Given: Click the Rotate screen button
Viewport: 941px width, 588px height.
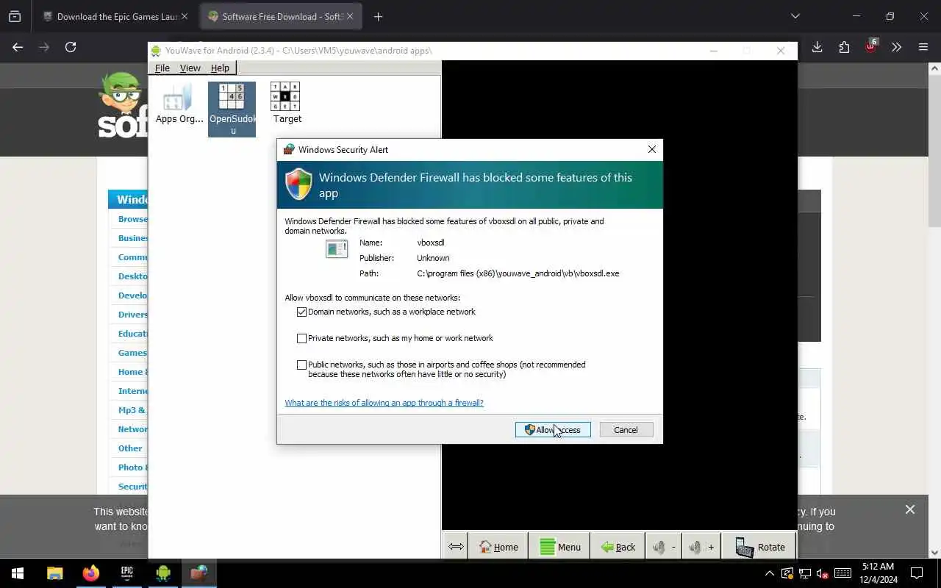Looking at the screenshot, I should click(759, 547).
